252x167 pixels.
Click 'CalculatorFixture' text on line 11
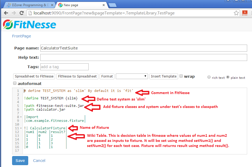pos(48,128)
